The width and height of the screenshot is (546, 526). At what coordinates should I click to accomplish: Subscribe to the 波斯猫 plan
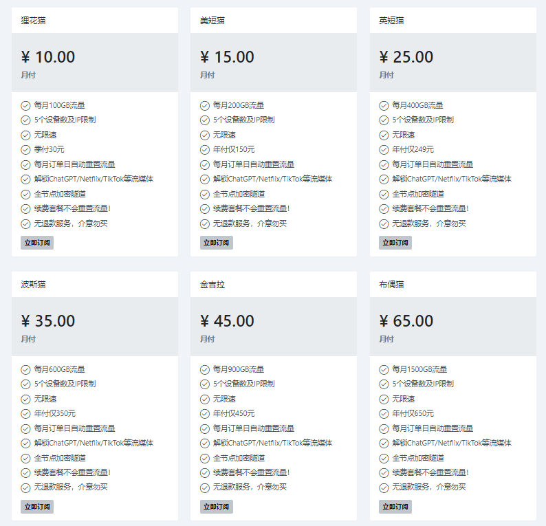coord(37,507)
